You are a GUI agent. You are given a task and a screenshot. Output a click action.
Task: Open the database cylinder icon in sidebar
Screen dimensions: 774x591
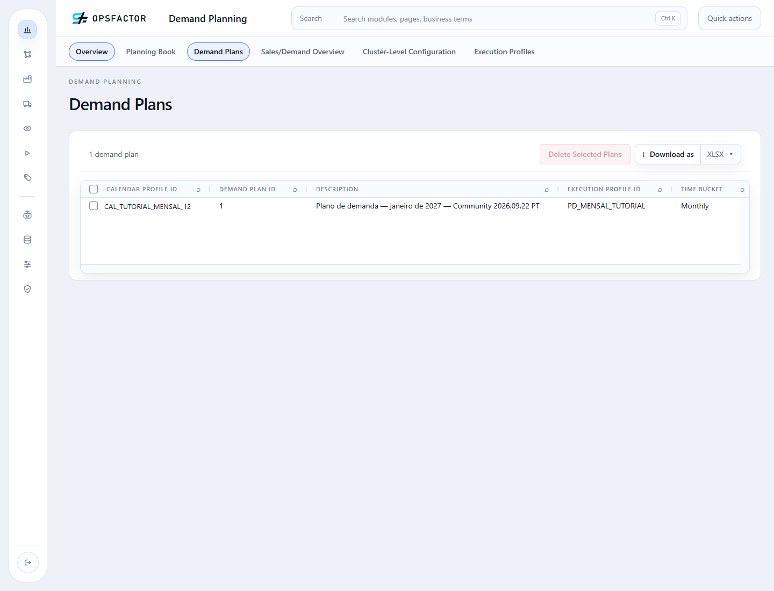tap(27, 240)
